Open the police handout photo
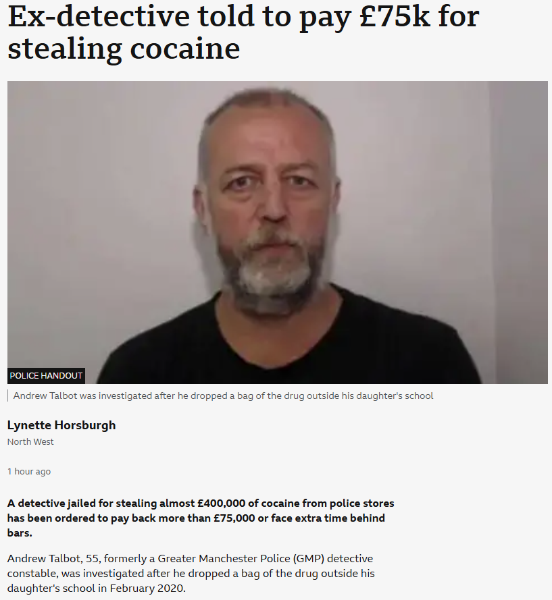This screenshot has height=600, width=552. point(277,232)
